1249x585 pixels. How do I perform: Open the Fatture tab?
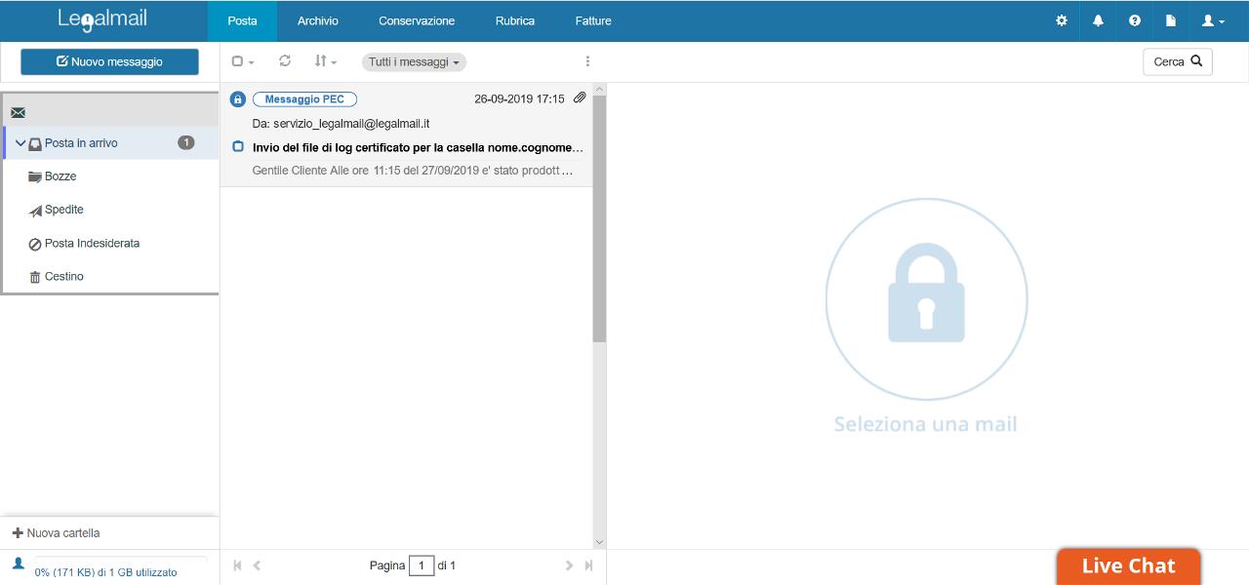tap(593, 20)
